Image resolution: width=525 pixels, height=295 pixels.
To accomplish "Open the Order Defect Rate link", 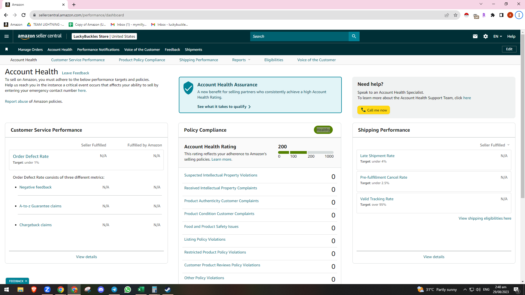I will [x=31, y=156].
